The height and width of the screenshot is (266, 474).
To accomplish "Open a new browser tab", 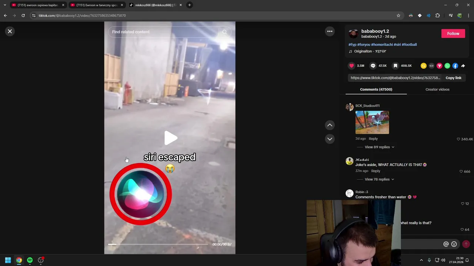I will [190, 5].
